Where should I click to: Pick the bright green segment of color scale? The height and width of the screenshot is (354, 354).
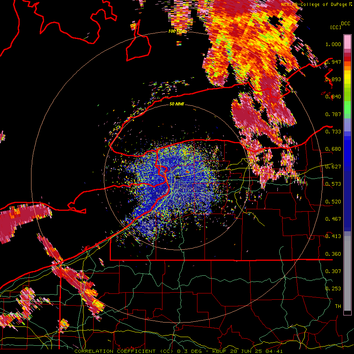(347, 107)
